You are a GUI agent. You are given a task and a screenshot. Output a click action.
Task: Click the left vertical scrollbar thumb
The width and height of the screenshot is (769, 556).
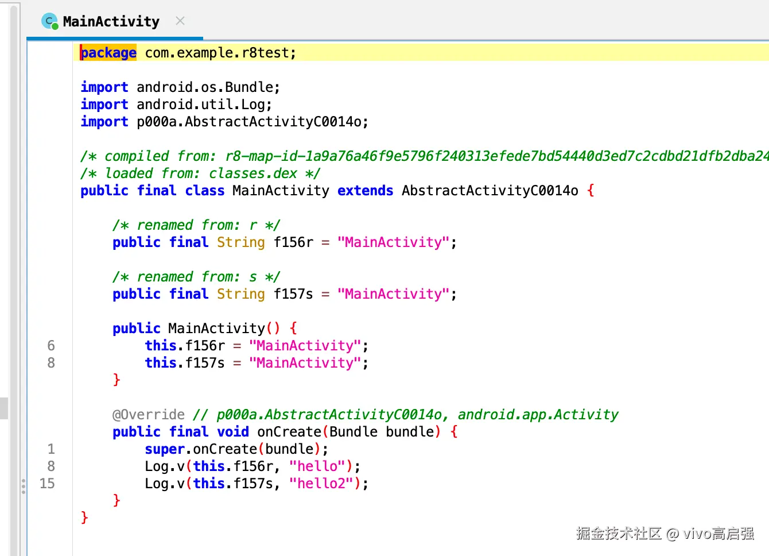(4, 408)
